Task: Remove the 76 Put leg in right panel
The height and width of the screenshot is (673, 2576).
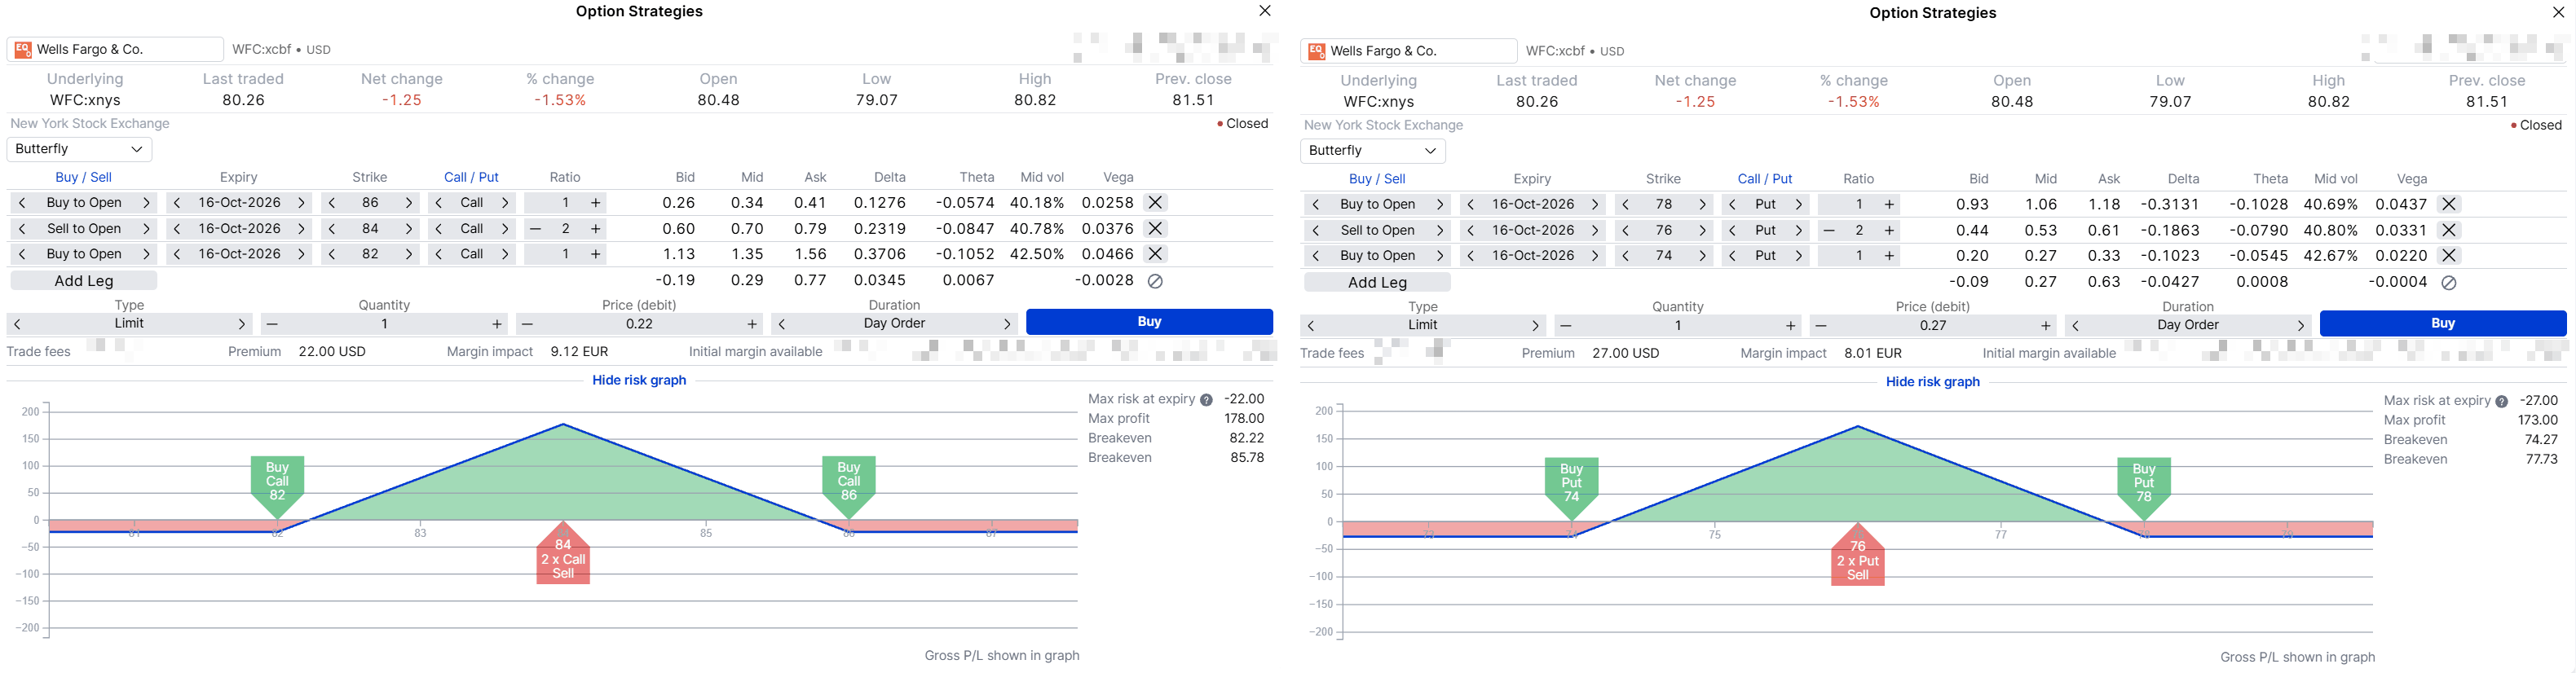Action: tap(2449, 230)
